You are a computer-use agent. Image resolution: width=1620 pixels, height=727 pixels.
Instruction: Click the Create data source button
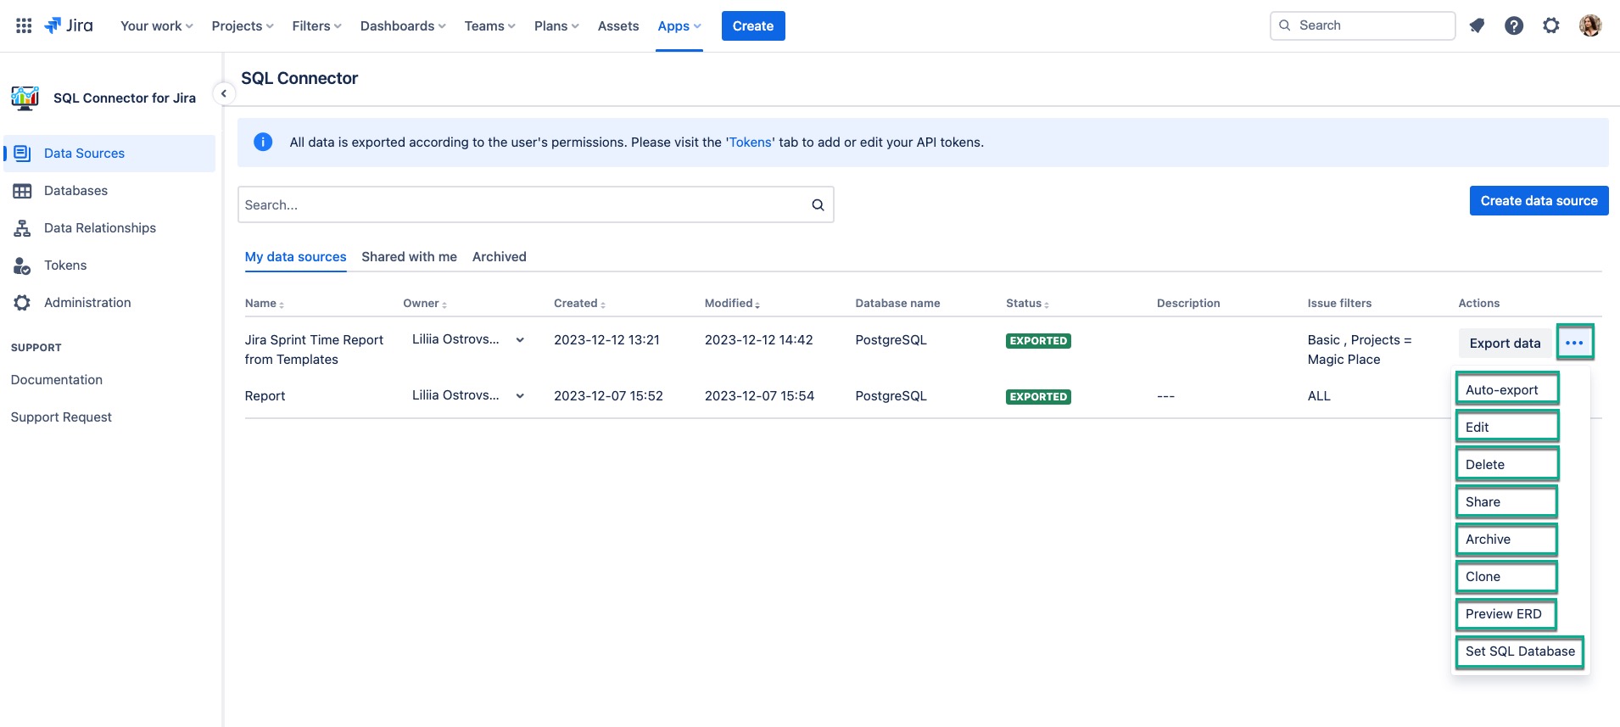[x=1539, y=200]
